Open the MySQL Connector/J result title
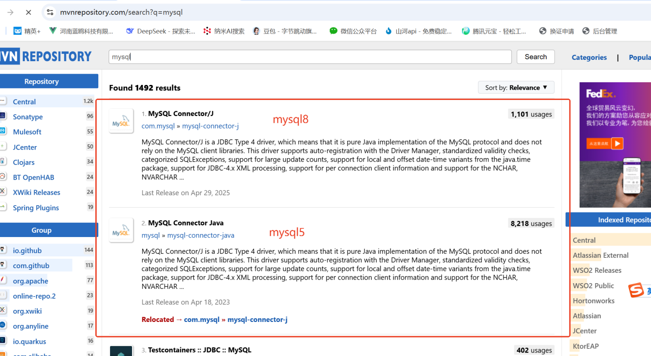651x356 pixels. [181, 114]
